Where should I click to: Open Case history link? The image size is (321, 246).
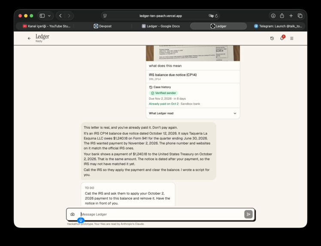click(x=160, y=87)
